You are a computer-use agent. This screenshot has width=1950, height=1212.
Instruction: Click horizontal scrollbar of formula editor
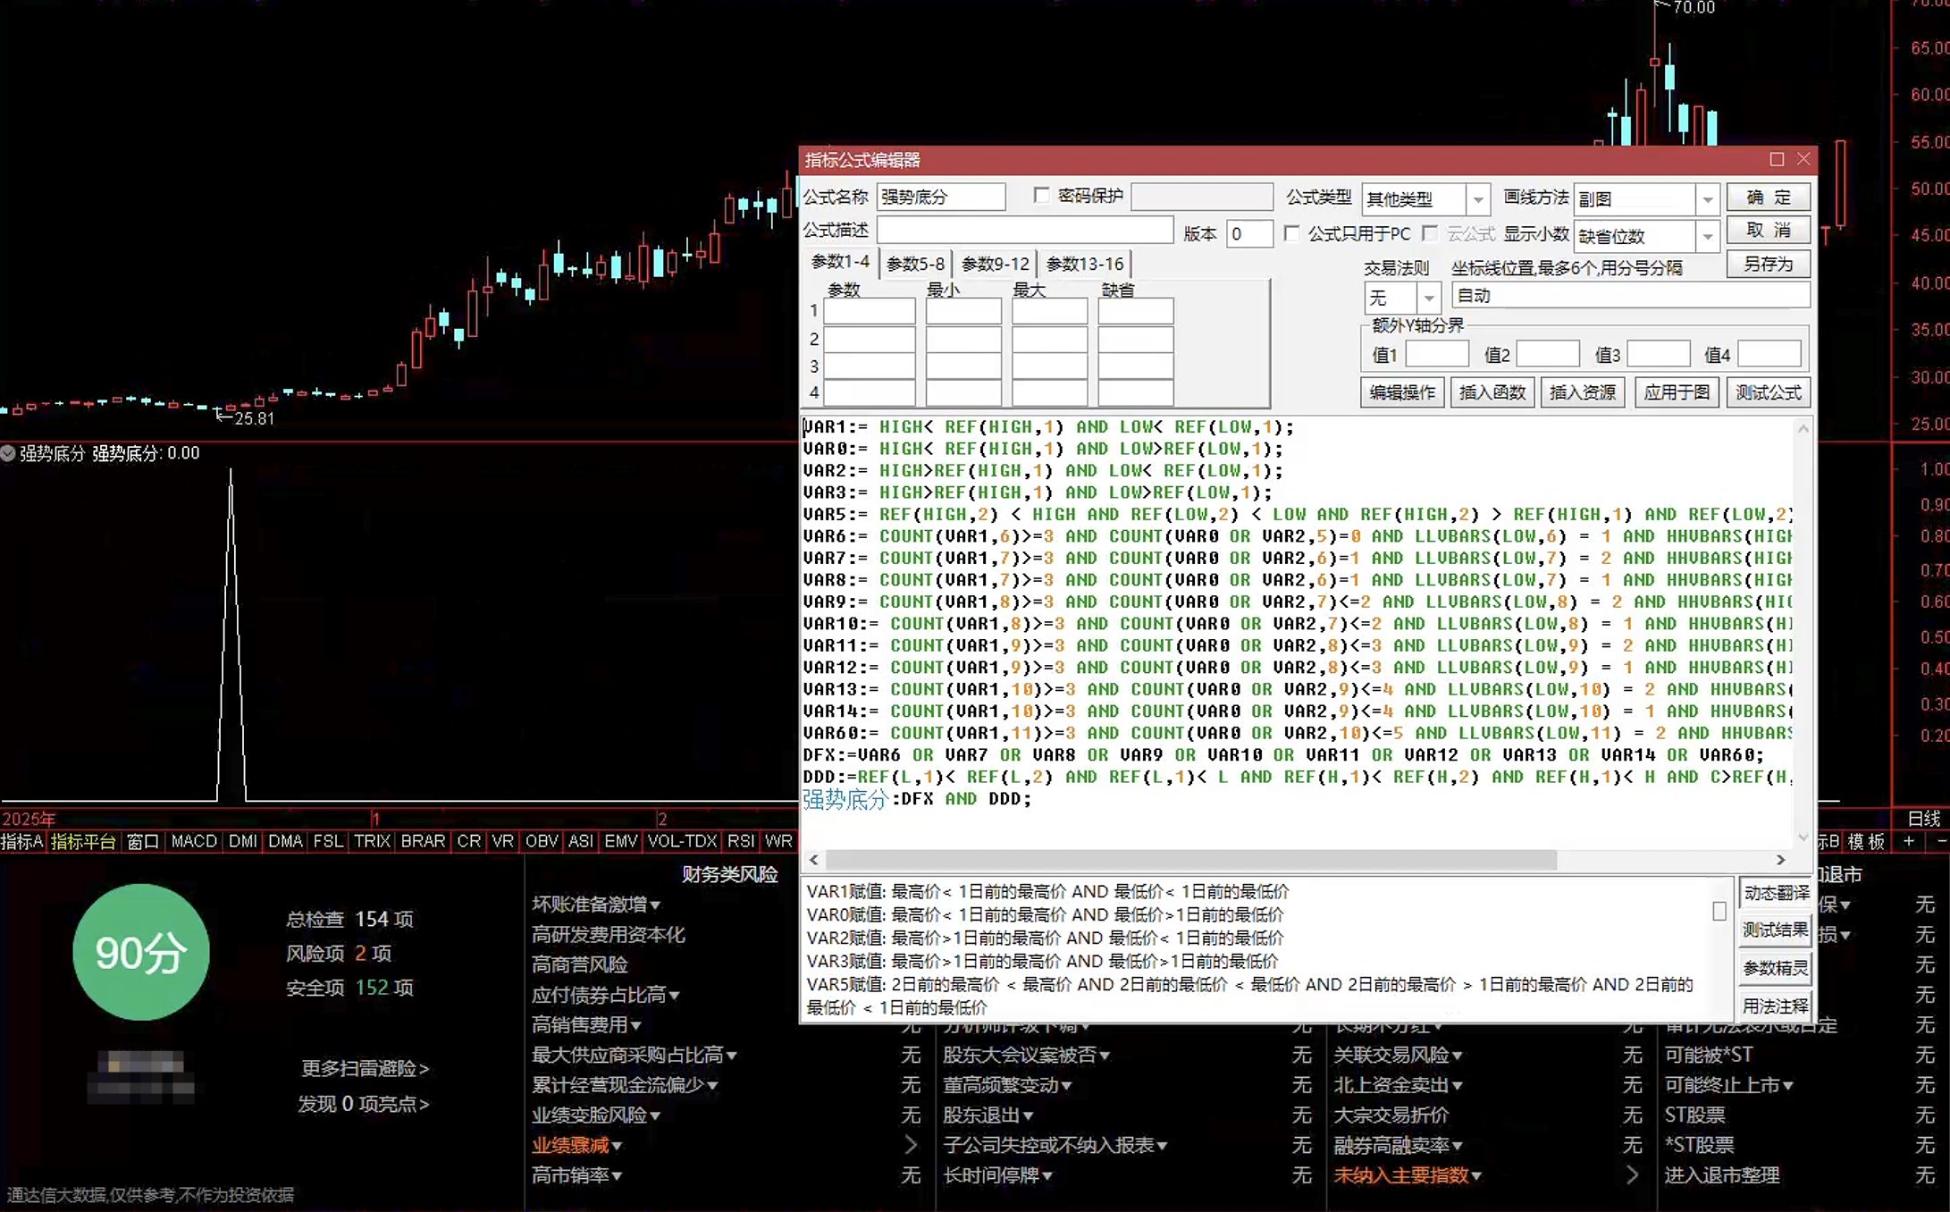click(x=1190, y=860)
